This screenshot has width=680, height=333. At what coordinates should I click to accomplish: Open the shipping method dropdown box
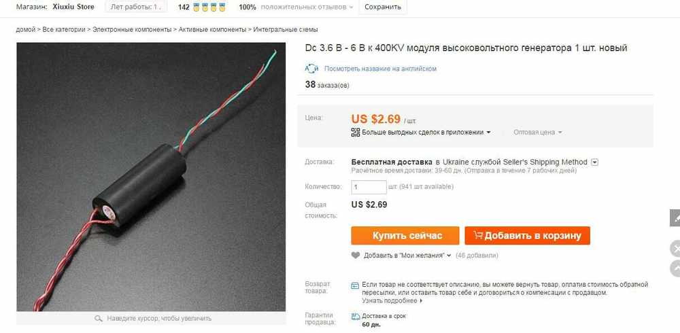595,162
